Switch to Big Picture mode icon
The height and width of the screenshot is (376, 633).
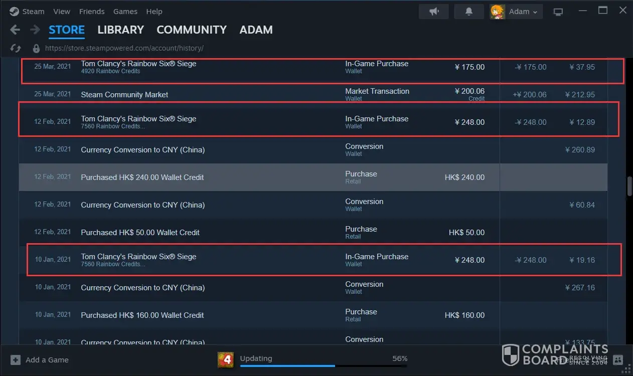(558, 12)
